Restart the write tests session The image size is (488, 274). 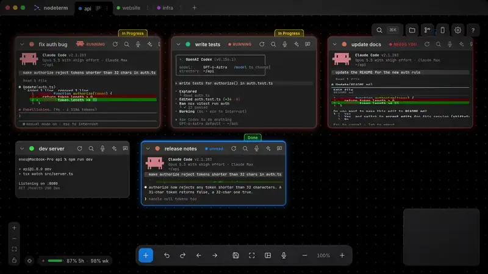tap(262, 44)
